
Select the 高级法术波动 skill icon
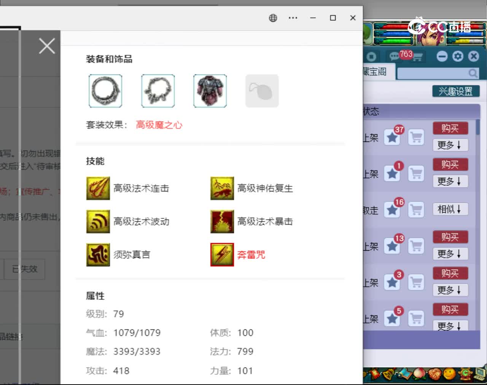(98, 221)
